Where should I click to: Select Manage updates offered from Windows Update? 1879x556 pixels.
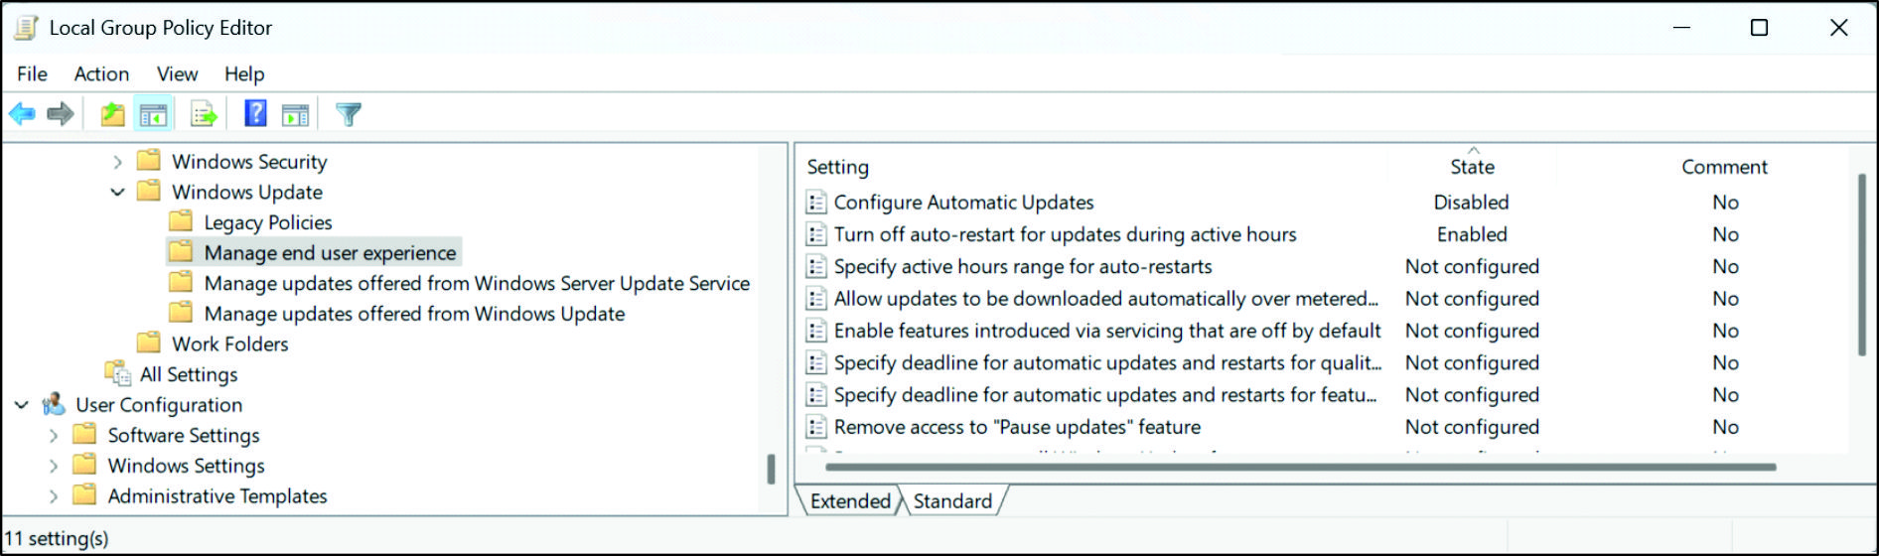point(414,314)
